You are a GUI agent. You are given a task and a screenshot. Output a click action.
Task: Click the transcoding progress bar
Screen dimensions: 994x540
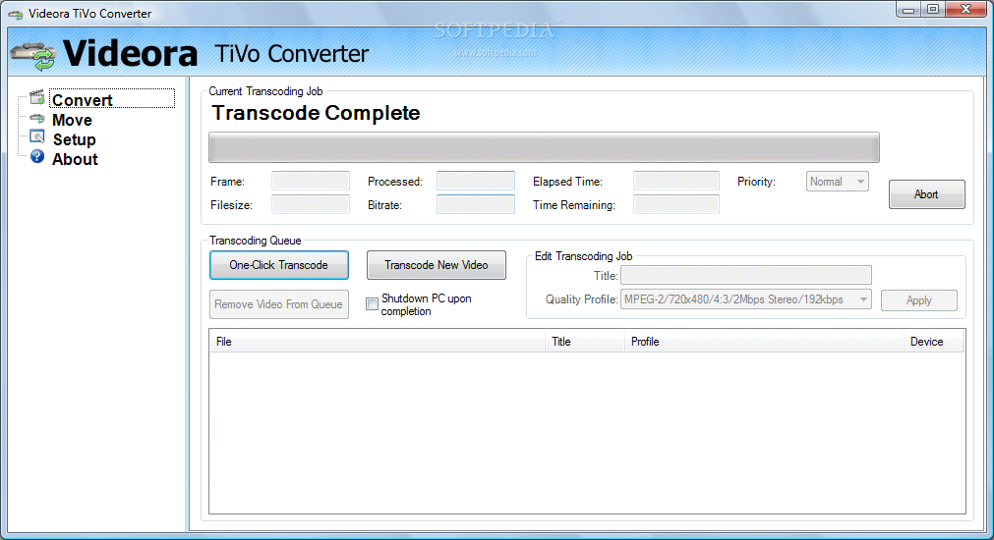[x=544, y=147]
